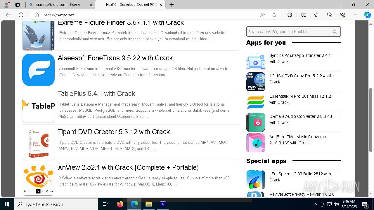This screenshot has width=374, height=210.
Task: Open Task View on taskbar
Action: [105, 204]
